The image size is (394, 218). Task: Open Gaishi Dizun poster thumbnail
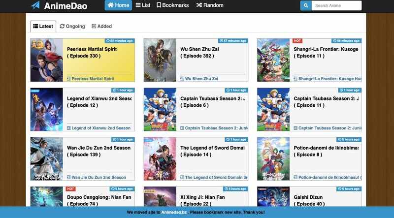pyautogui.click(x=273, y=196)
